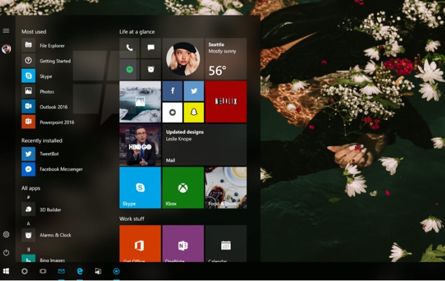Click the Edge icon in taskbar

pyautogui.click(x=80, y=271)
